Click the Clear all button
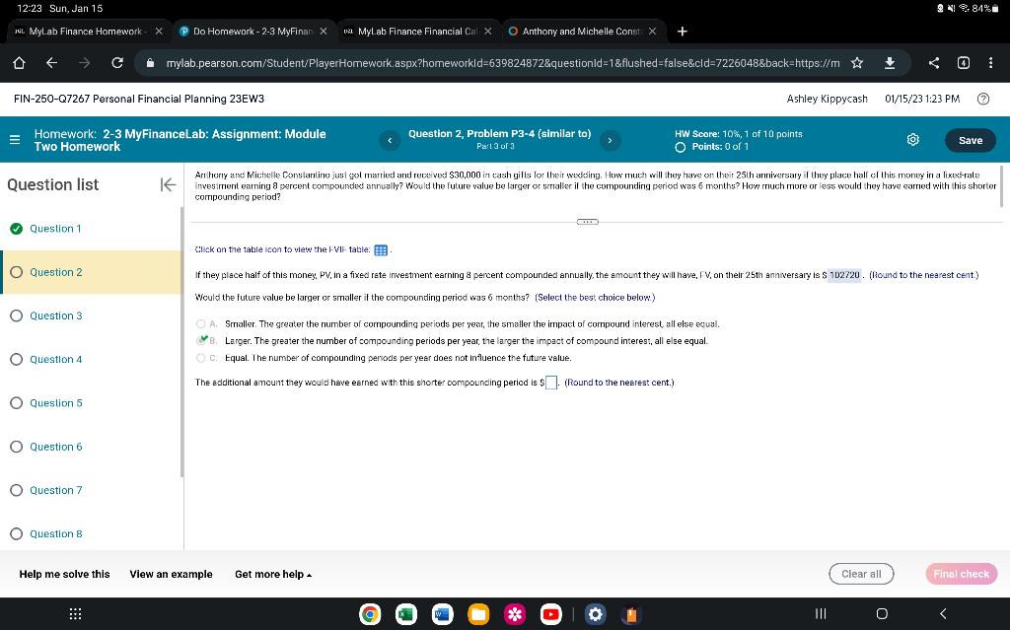 861,574
